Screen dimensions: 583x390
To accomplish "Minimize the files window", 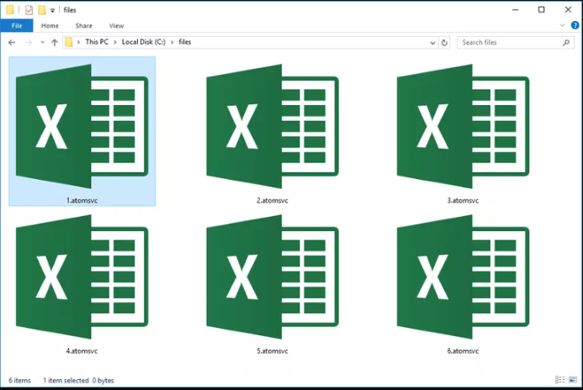I will 516,10.
